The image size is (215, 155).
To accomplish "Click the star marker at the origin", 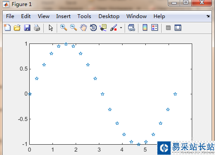I will [30, 94].
